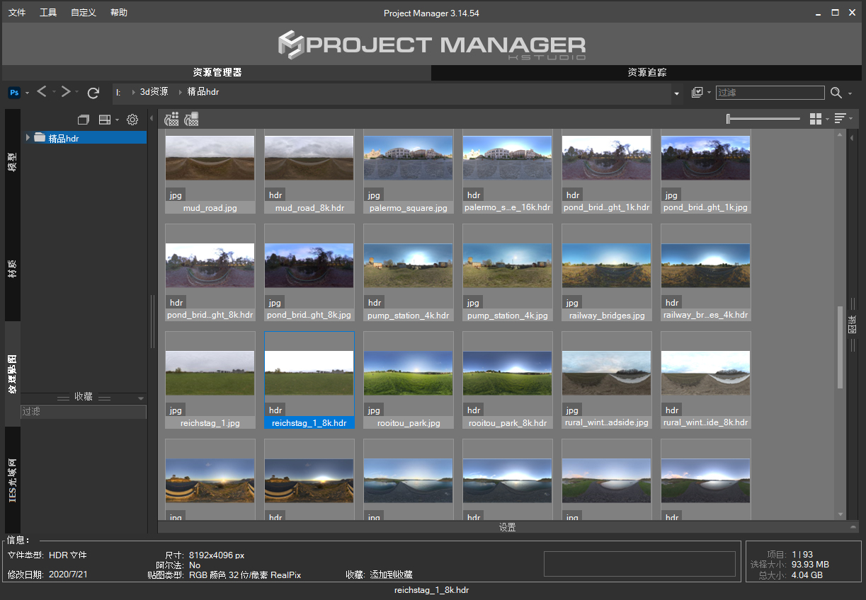
Task: Refresh the current folder view
Action: click(93, 93)
